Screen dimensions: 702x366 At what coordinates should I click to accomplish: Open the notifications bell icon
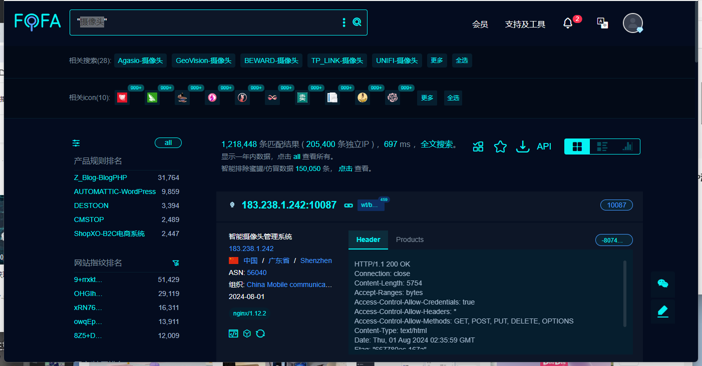point(567,23)
